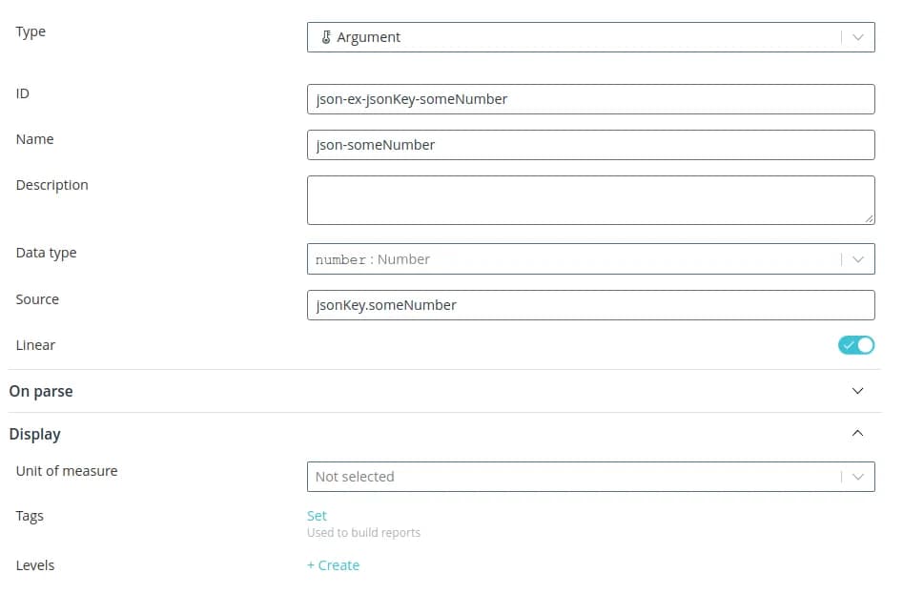Viewport: 903px width, 594px height.
Task: Focus the Name field json-someNumber
Action: pos(590,145)
